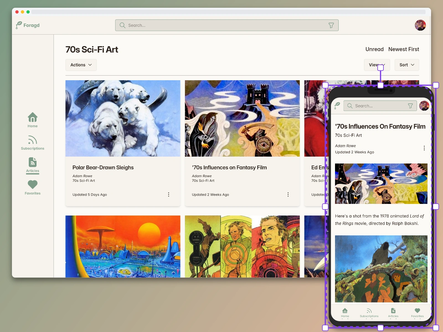Open Favorites heart in the left sidebar

point(32,187)
